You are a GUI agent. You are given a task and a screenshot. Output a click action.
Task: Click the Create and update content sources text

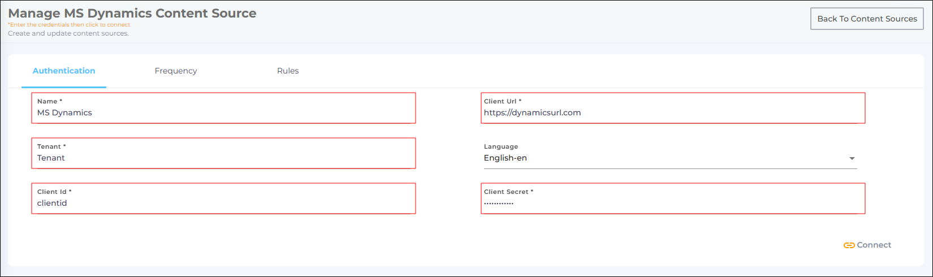[x=68, y=33]
